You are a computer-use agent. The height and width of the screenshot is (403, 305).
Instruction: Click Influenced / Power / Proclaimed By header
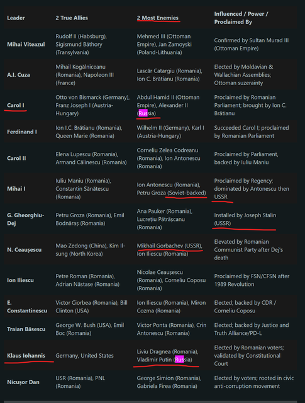(241, 18)
